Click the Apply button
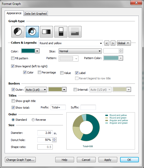This screenshot has height=168, width=144. click(108, 160)
